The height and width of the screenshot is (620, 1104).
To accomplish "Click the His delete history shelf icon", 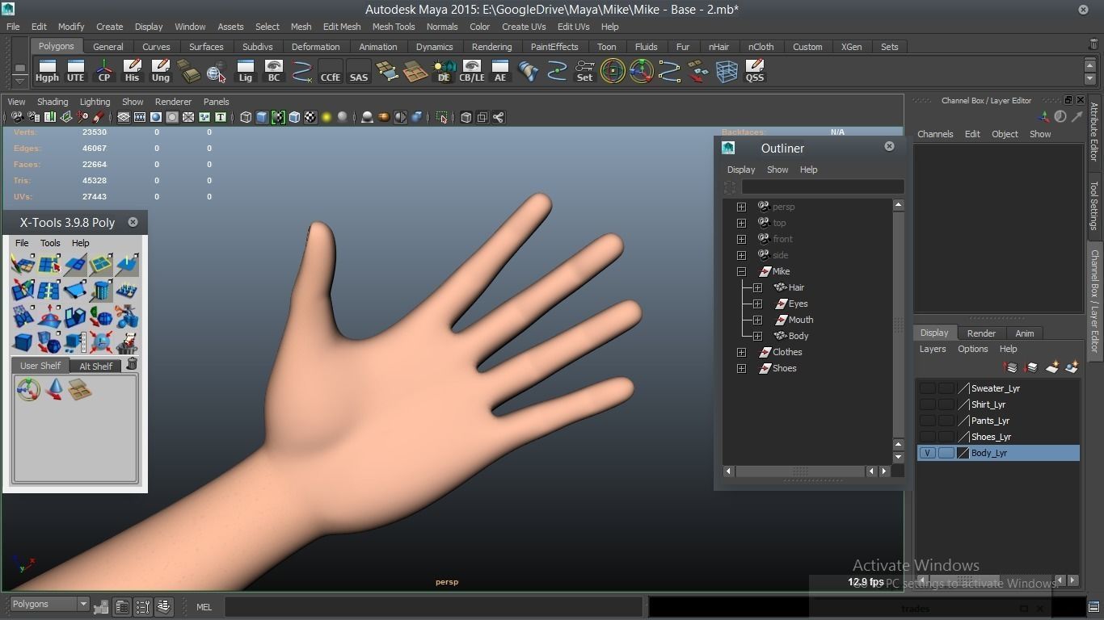I will 132,71.
